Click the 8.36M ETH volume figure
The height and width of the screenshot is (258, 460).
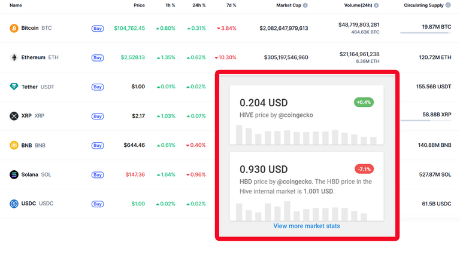pyautogui.click(x=368, y=62)
